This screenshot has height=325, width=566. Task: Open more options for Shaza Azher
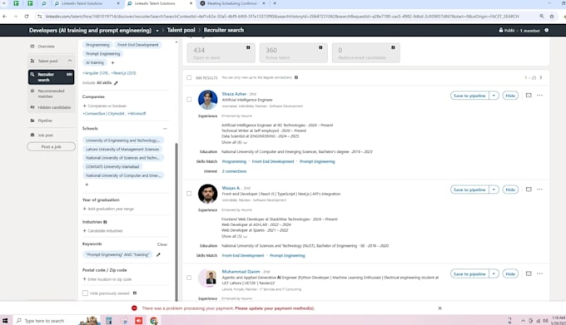pos(539,96)
